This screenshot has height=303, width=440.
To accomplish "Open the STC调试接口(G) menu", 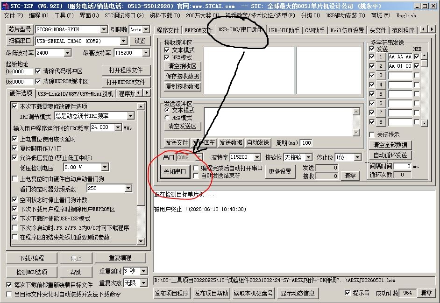I will pos(124,15).
